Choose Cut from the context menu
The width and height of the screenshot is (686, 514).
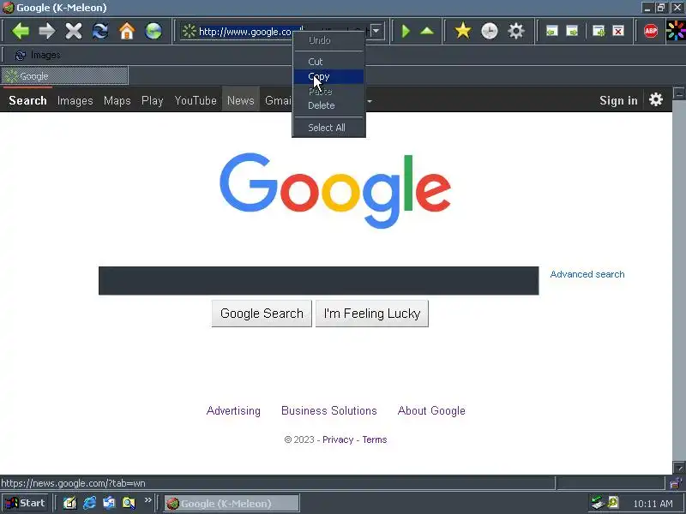pos(328,62)
